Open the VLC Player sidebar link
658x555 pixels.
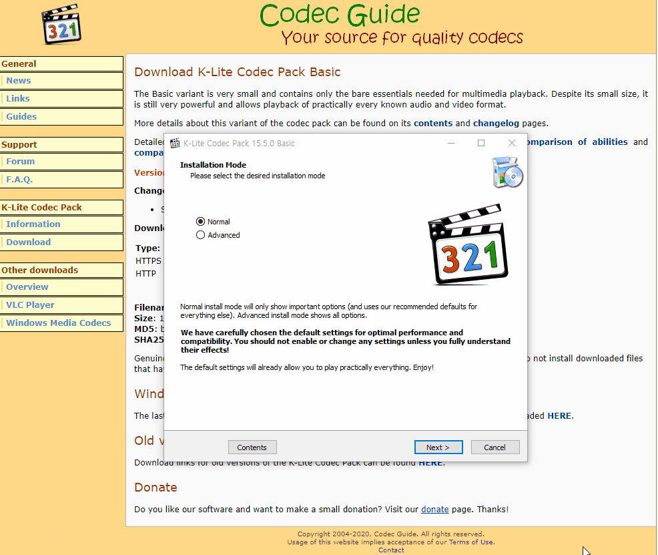pyautogui.click(x=61, y=305)
